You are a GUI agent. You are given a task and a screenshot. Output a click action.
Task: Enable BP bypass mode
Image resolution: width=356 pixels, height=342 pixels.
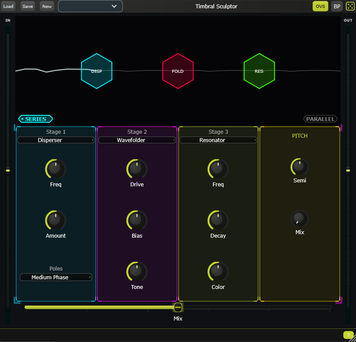pyautogui.click(x=336, y=6)
